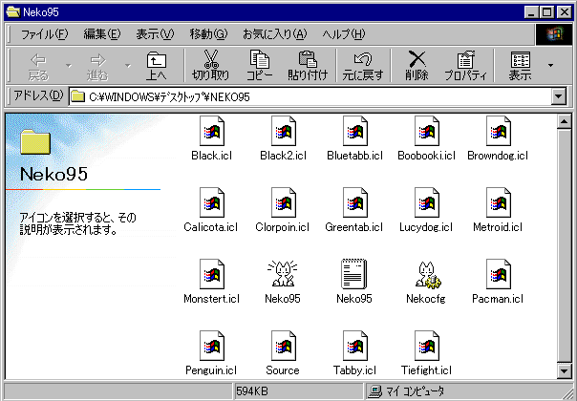Image resolution: width=577 pixels, height=401 pixels.
Task: Maximize the Neko95 window
Action: click(x=546, y=12)
